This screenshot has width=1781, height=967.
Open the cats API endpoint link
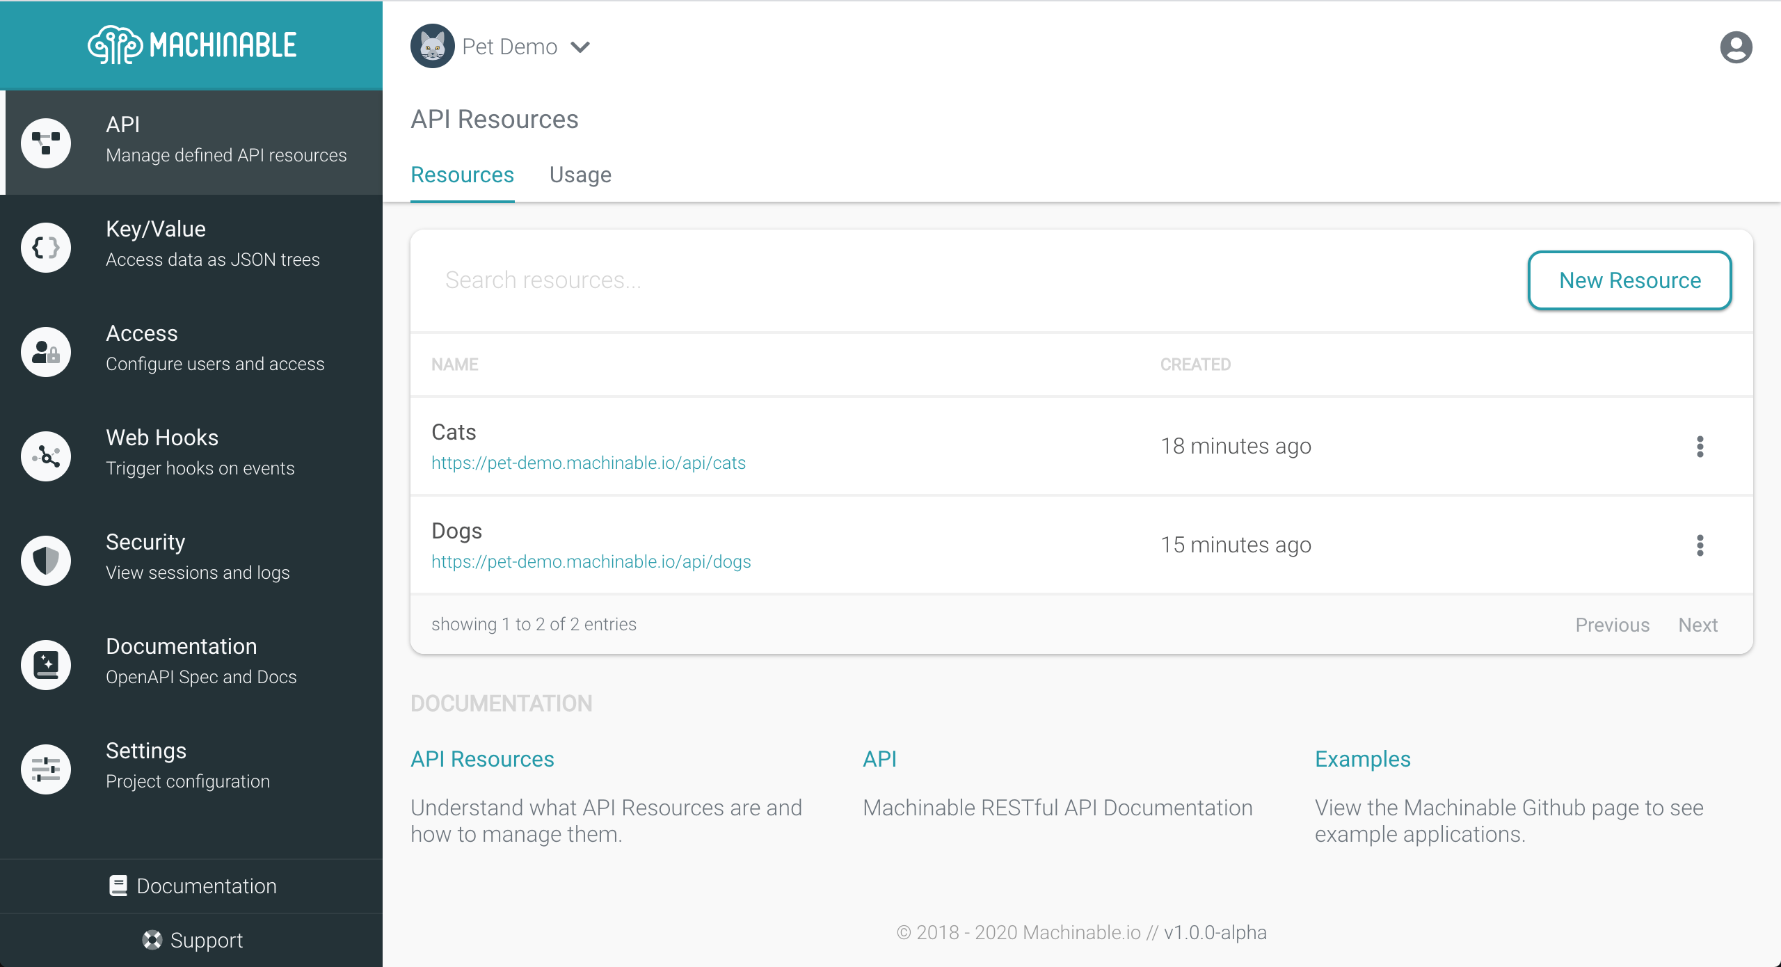point(588,462)
